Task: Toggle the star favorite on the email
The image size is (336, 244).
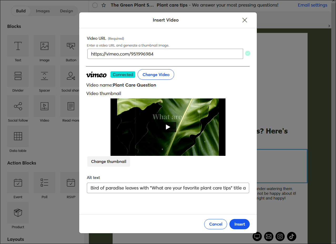Action: click(103, 5)
